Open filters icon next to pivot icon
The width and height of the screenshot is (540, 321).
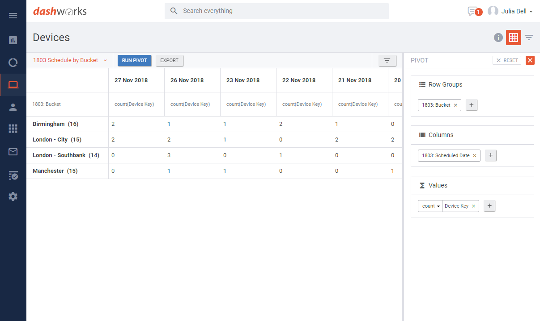click(529, 38)
